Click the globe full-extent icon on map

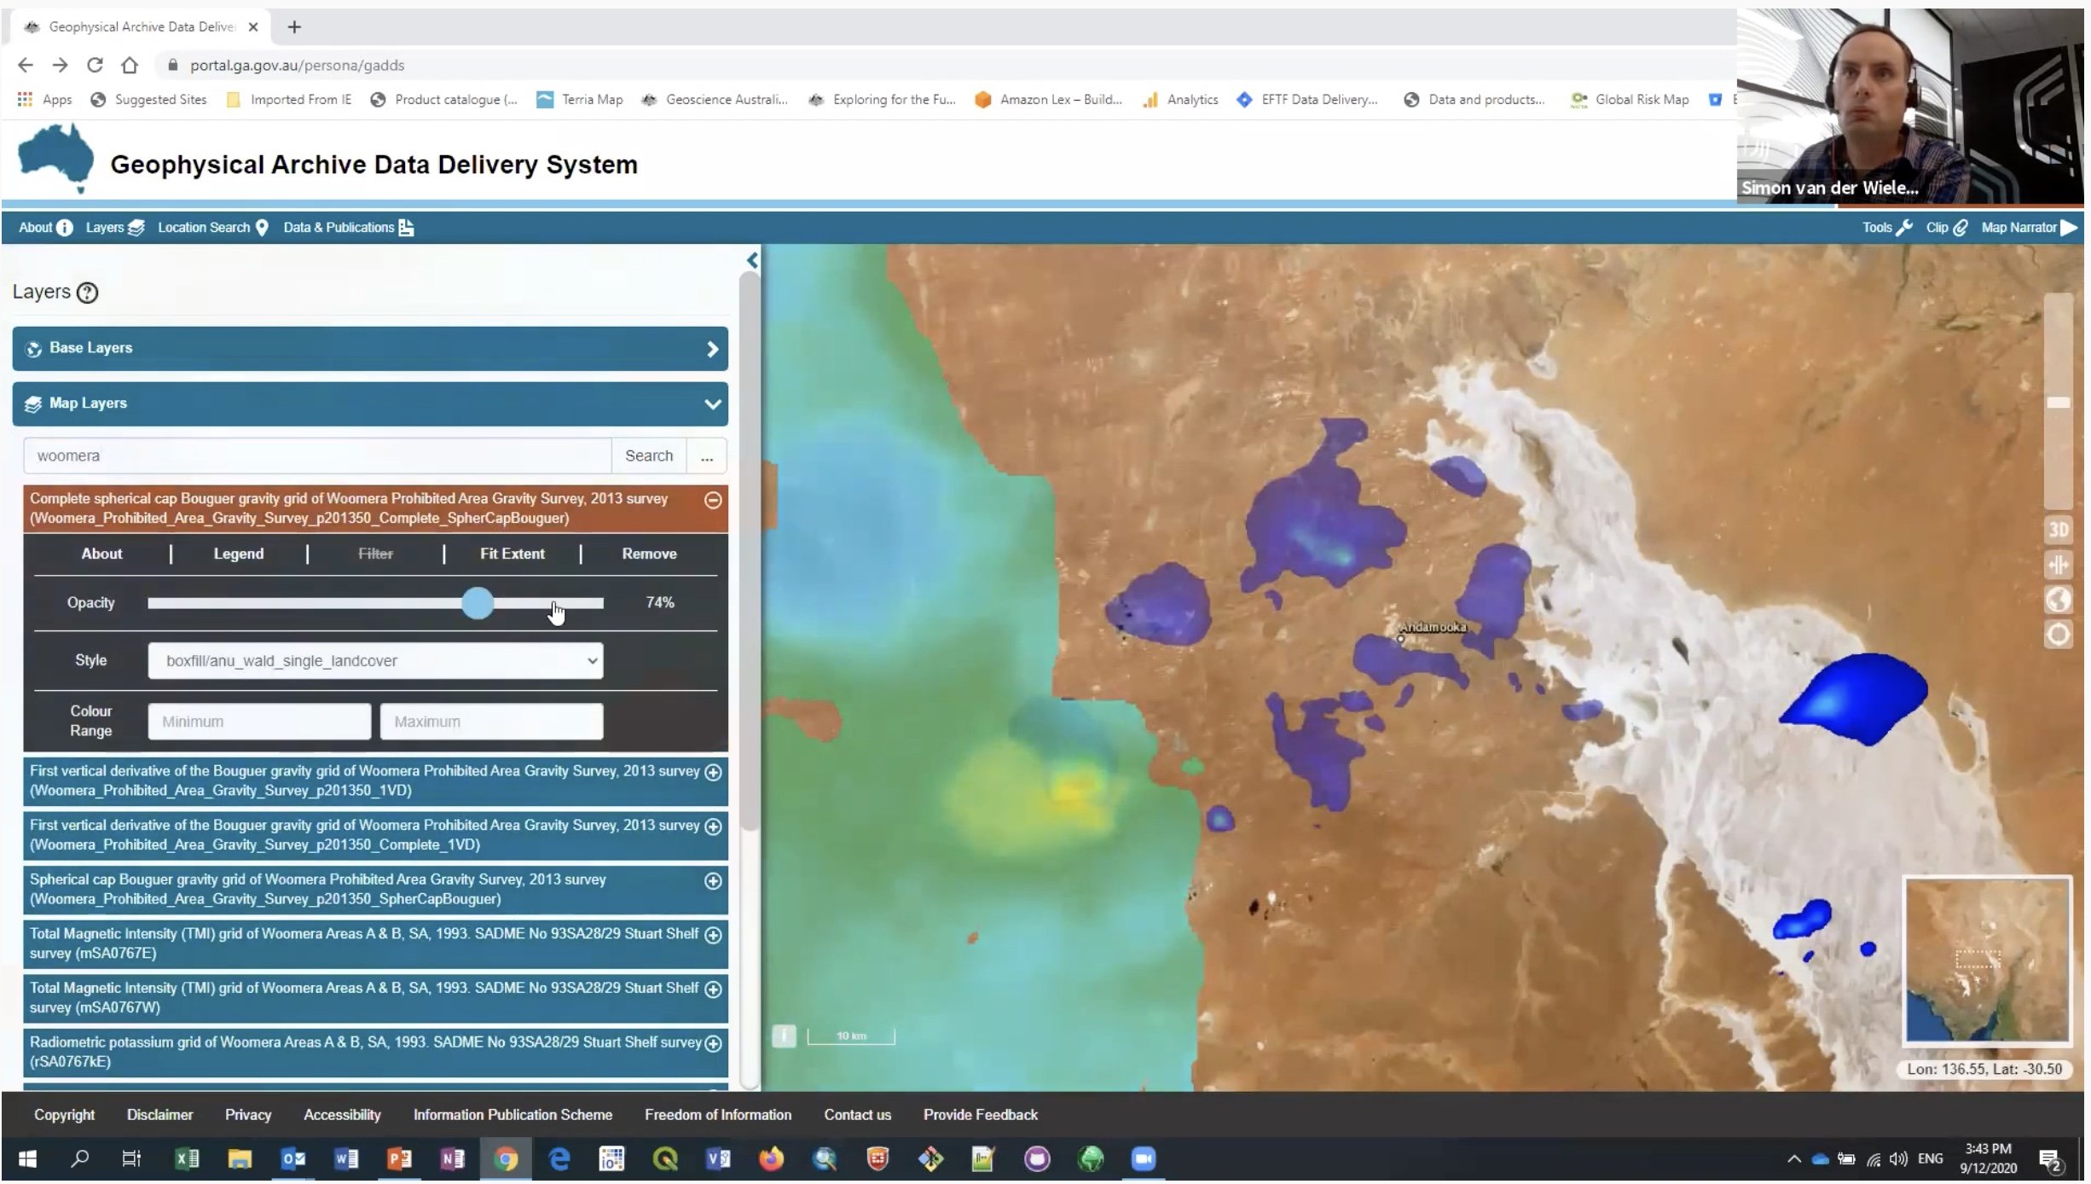2058,600
